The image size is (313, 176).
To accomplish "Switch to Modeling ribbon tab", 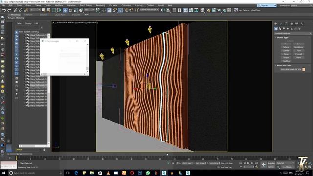I will [15, 15].
